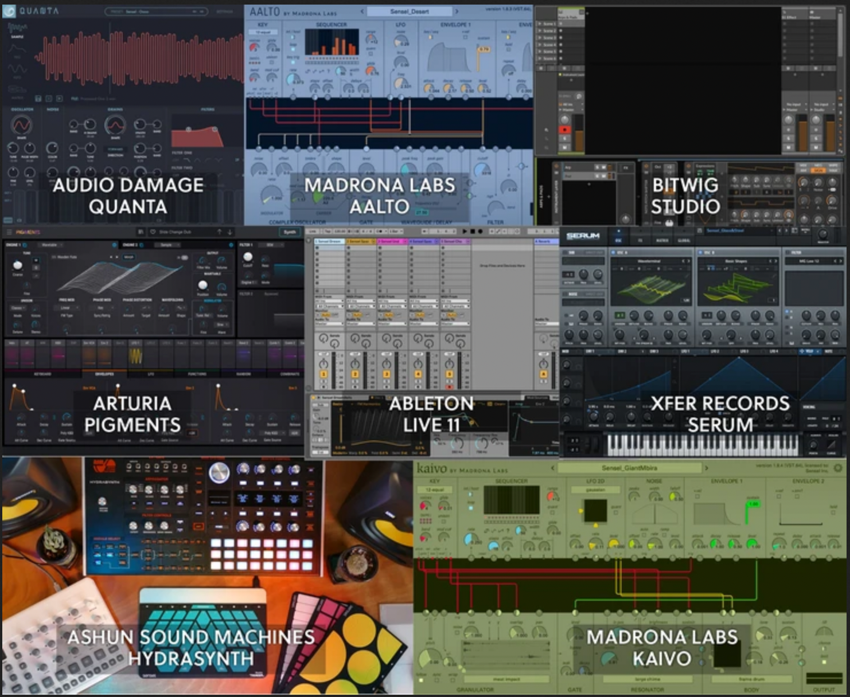Open Quanta Settings

point(225,11)
